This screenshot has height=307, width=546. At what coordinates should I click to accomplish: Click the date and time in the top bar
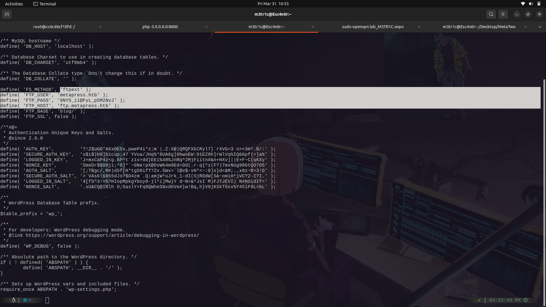click(x=273, y=4)
